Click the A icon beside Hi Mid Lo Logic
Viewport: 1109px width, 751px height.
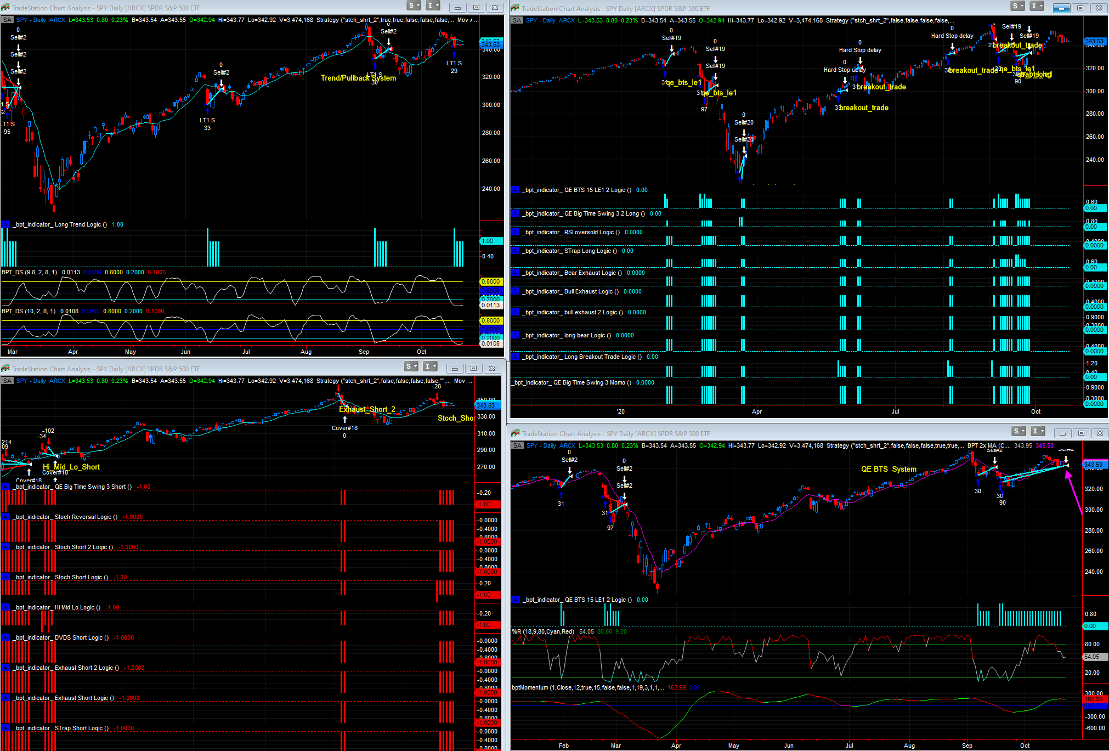click(5, 607)
